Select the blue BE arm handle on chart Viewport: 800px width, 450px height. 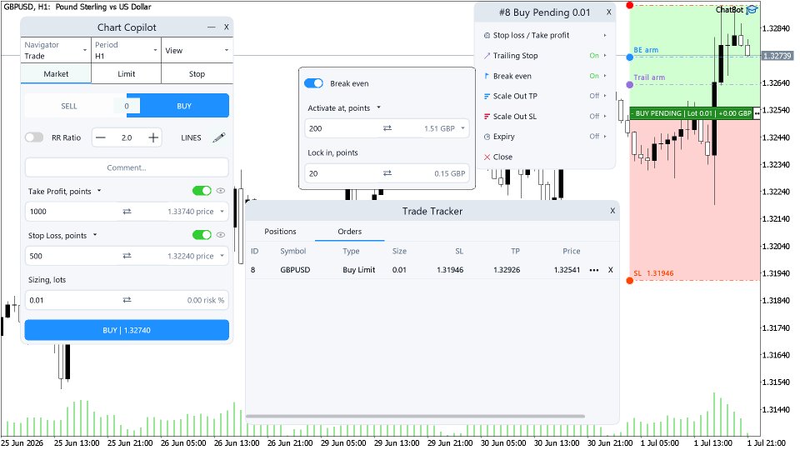(x=630, y=57)
